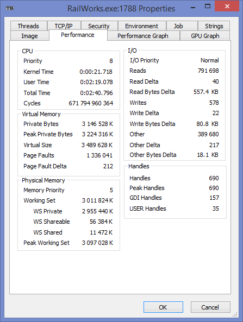Close the Properties window
The image size is (243, 322).
227,6
